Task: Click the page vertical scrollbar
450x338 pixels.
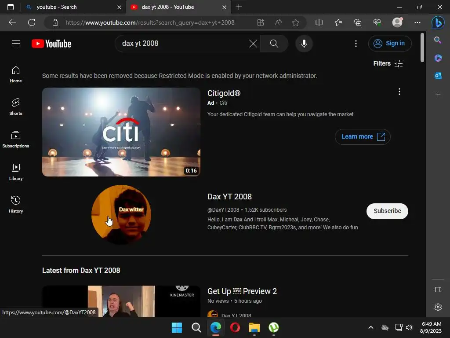Action: (422, 48)
